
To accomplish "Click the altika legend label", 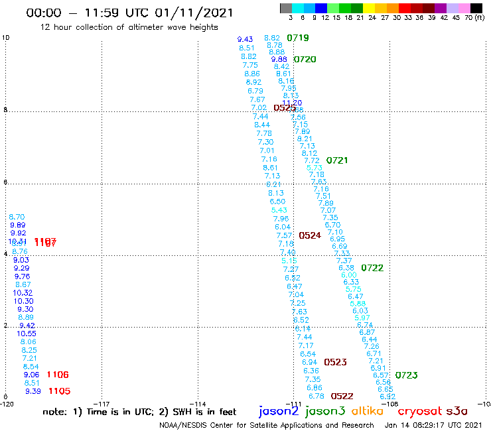I will pyautogui.click(x=368, y=411).
